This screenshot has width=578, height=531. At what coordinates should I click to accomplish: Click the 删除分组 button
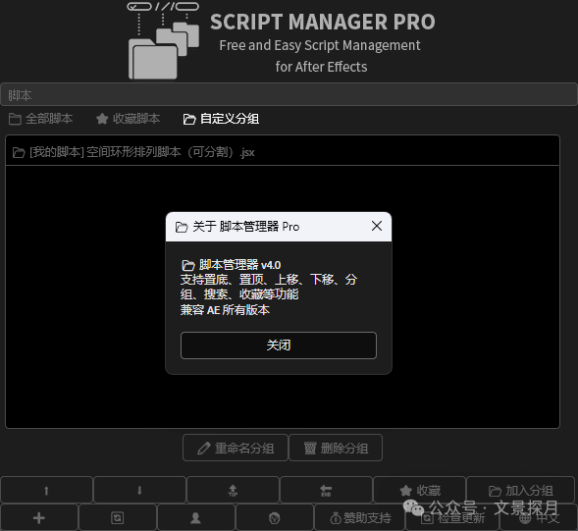tap(336, 448)
